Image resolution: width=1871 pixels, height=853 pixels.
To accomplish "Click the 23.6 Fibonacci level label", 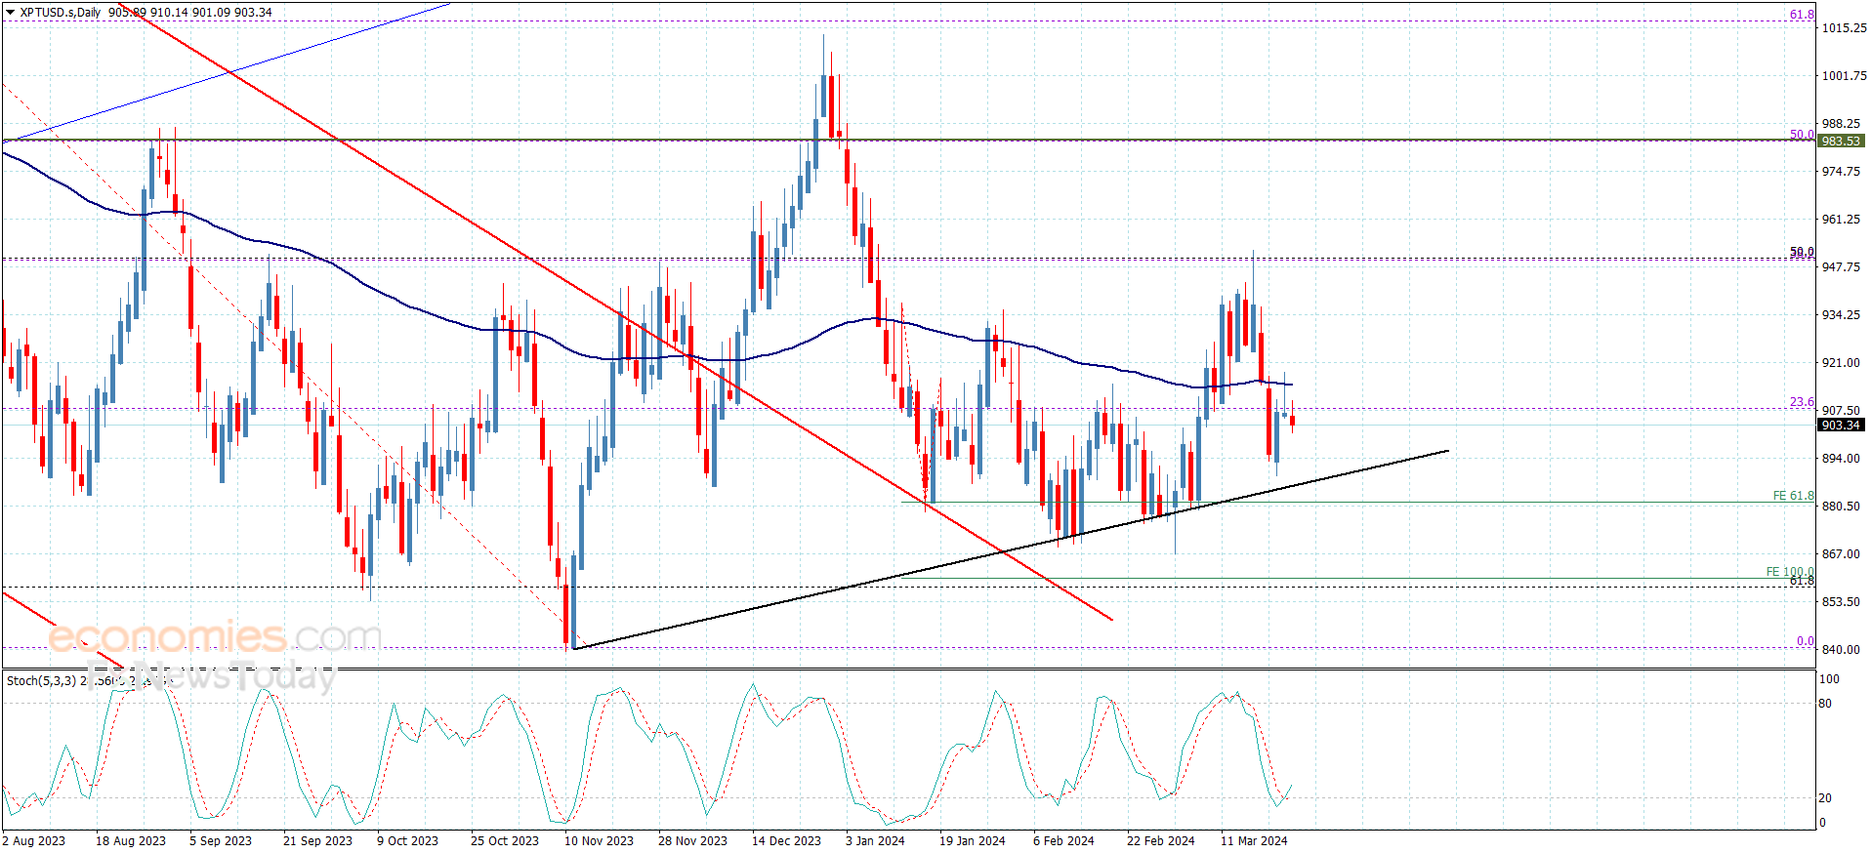I will pyautogui.click(x=1801, y=402).
